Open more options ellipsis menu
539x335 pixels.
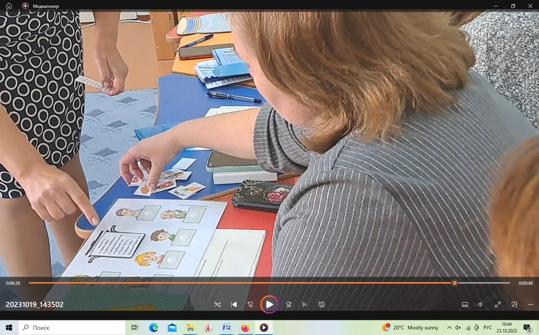(531, 305)
